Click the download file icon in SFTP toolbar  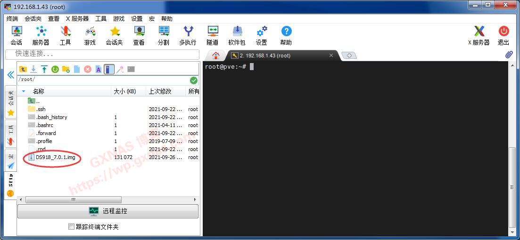click(33, 69)
